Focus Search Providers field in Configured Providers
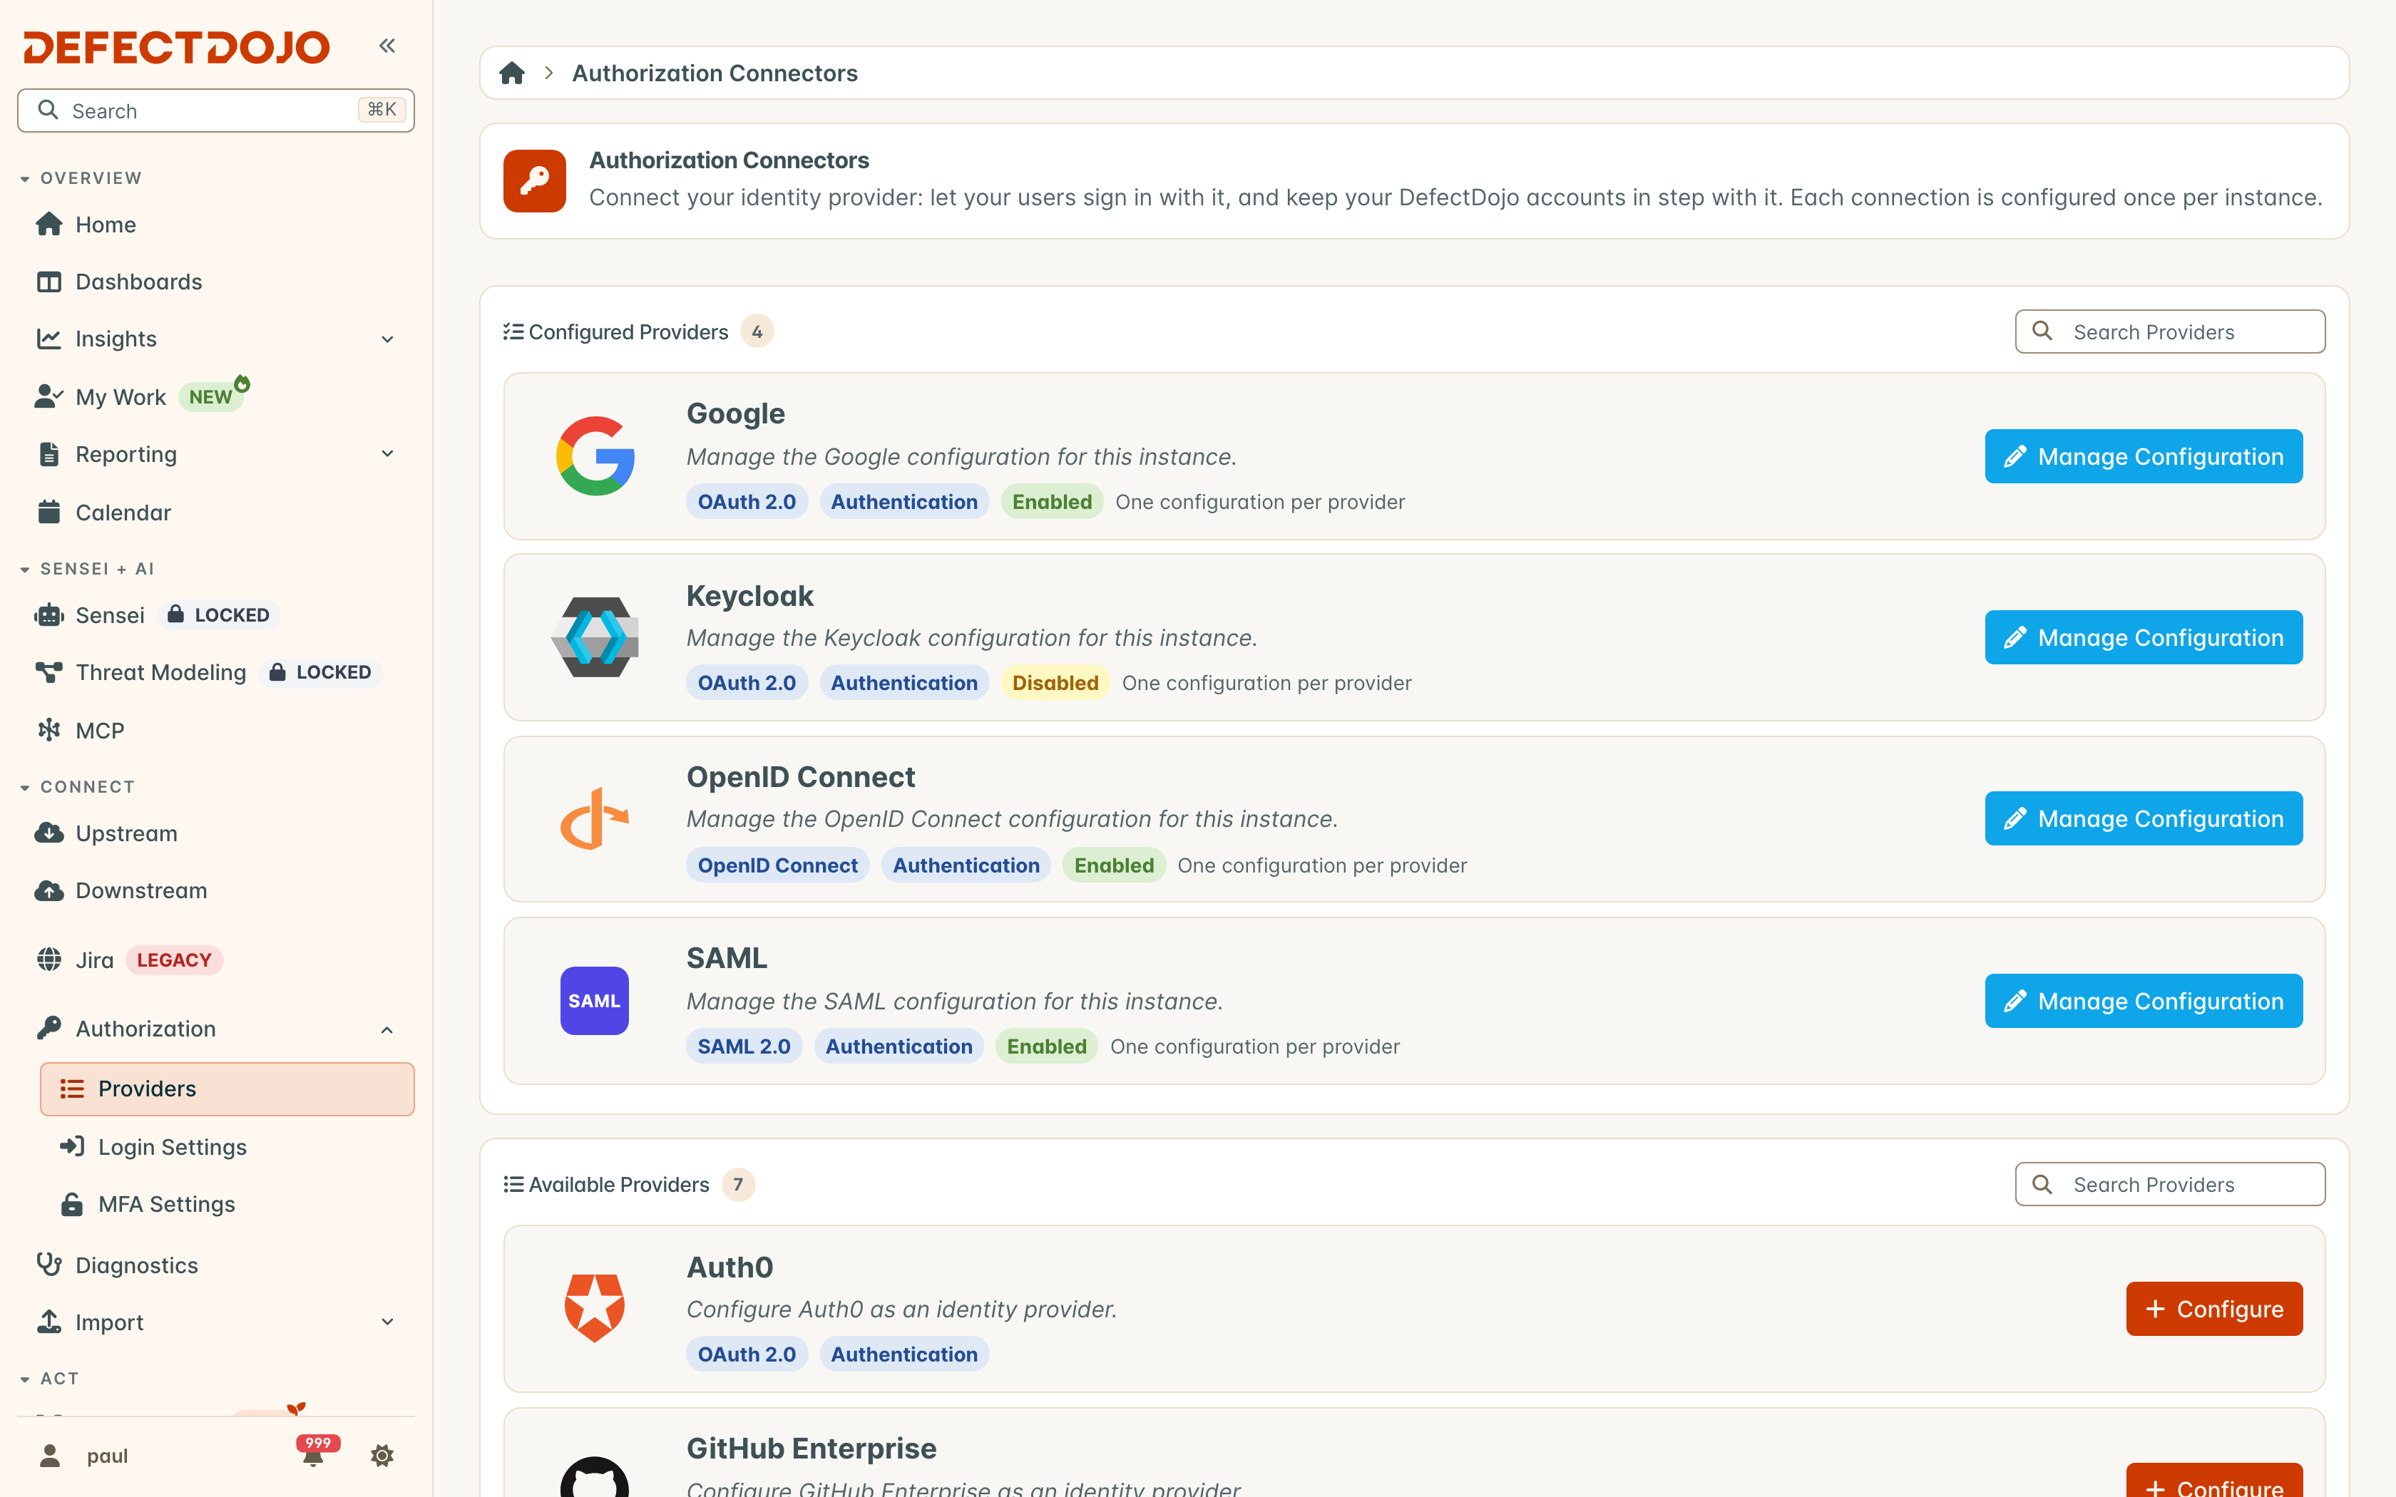The image size is (2396, 1497). (2170, 331)
